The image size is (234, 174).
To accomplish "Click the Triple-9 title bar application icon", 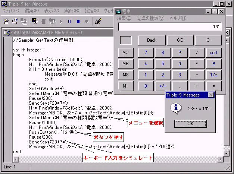I will tap(4, 4).
